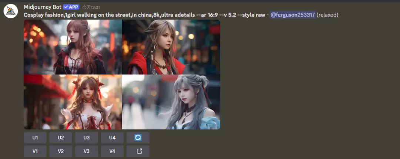The height and width of the screenshot is (159, 400).
Task: Open the bottom-right image of silver-haired girl
Action: click(x=171, y=102)
